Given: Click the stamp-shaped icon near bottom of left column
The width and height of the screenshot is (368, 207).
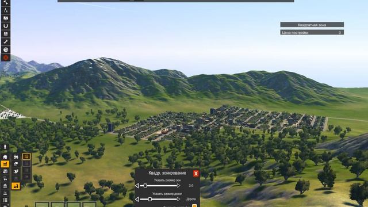Looking at the screenshot, I should (5, 193).
